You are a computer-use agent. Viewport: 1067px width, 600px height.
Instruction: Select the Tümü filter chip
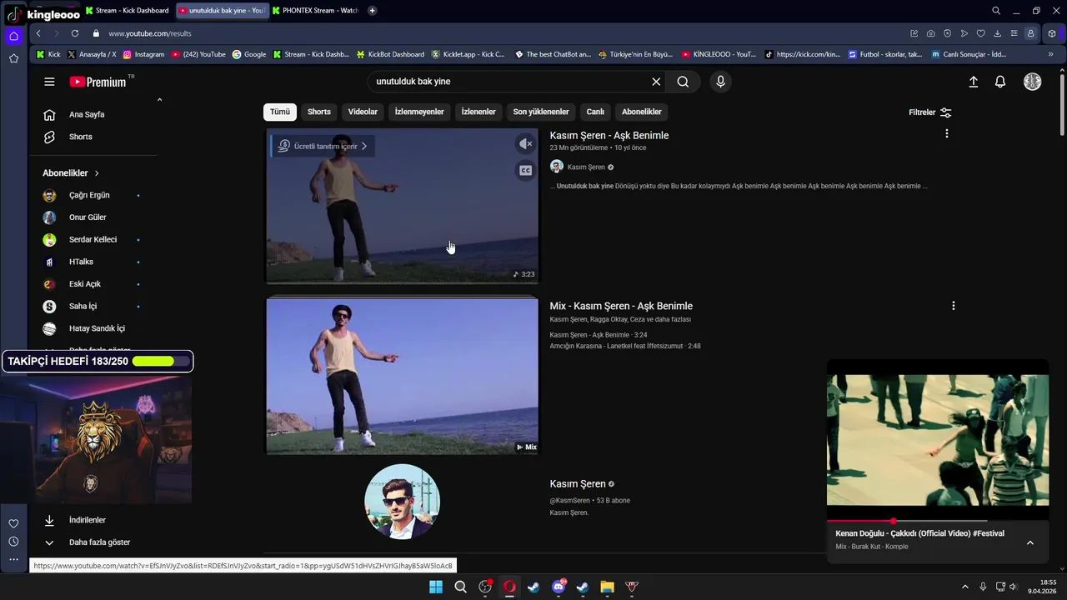pos(280,112)
